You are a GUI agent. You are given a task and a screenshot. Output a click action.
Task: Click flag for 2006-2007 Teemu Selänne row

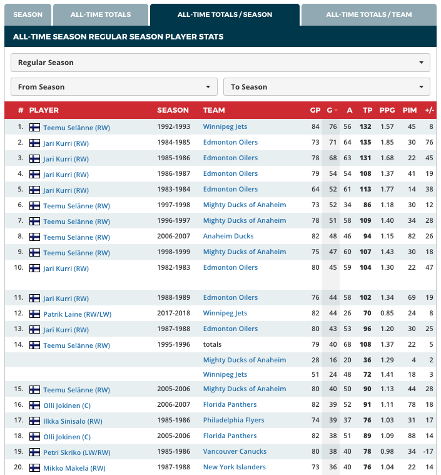[34, 237]
